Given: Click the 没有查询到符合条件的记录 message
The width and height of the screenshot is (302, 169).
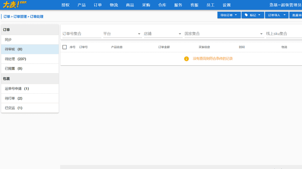Looking at the screenshot, I should point(213,59).
